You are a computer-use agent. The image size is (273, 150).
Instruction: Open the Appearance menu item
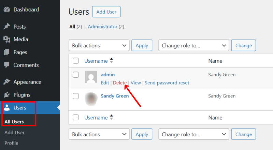point(27,82)
